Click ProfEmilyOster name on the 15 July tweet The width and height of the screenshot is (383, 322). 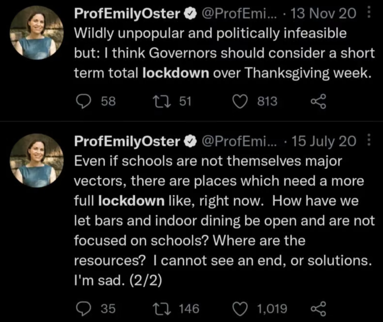coord(127,142)
